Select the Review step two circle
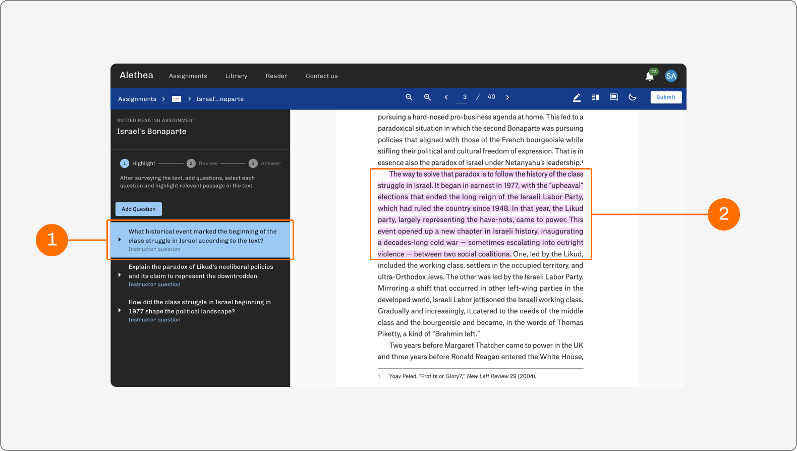This screenshot has height=451, width=797. coord(191,163)
